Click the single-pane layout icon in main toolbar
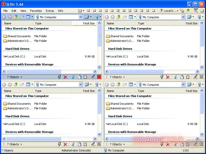 153,11
